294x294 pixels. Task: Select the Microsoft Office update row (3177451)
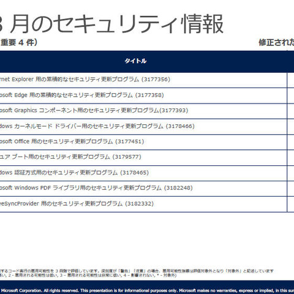(143, 142)
